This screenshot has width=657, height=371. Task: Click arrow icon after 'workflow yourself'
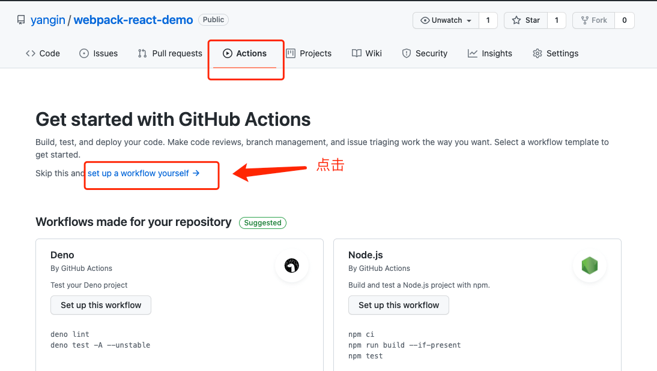(196, 173)
